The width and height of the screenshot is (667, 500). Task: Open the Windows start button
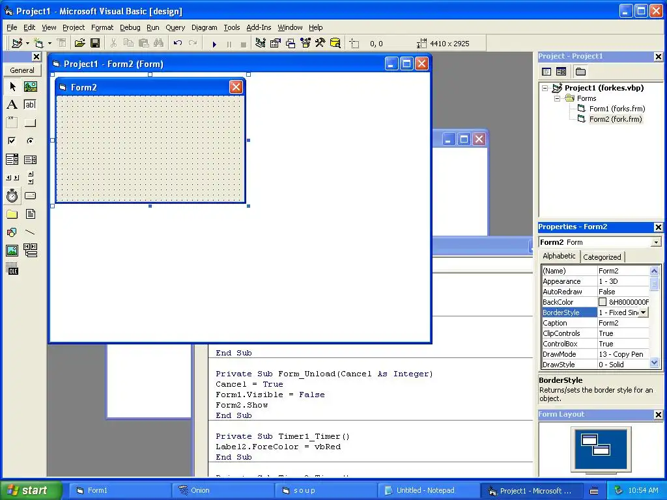point(31,490)
